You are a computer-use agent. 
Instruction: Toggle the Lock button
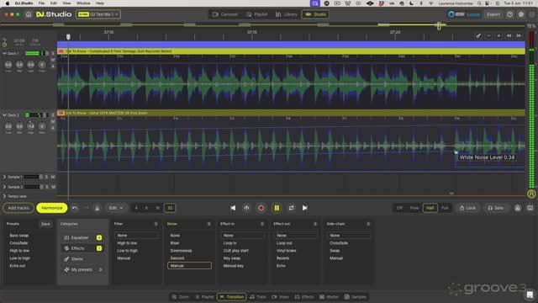coord(467,208)
